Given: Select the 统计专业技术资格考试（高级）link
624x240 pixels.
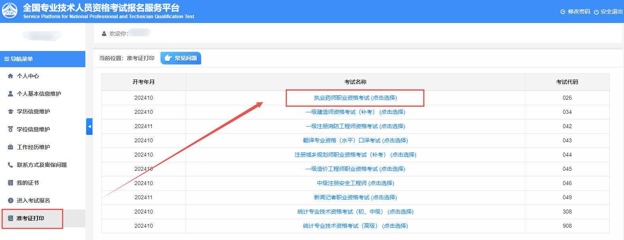Looking at the screenshot, I should [355, 226].
